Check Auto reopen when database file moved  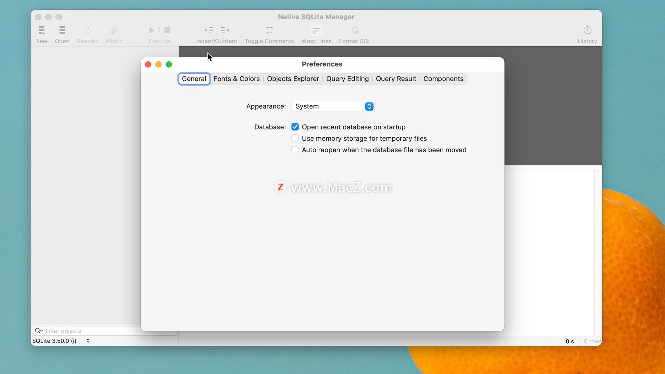pyautogui.click(x=295, y=150)
